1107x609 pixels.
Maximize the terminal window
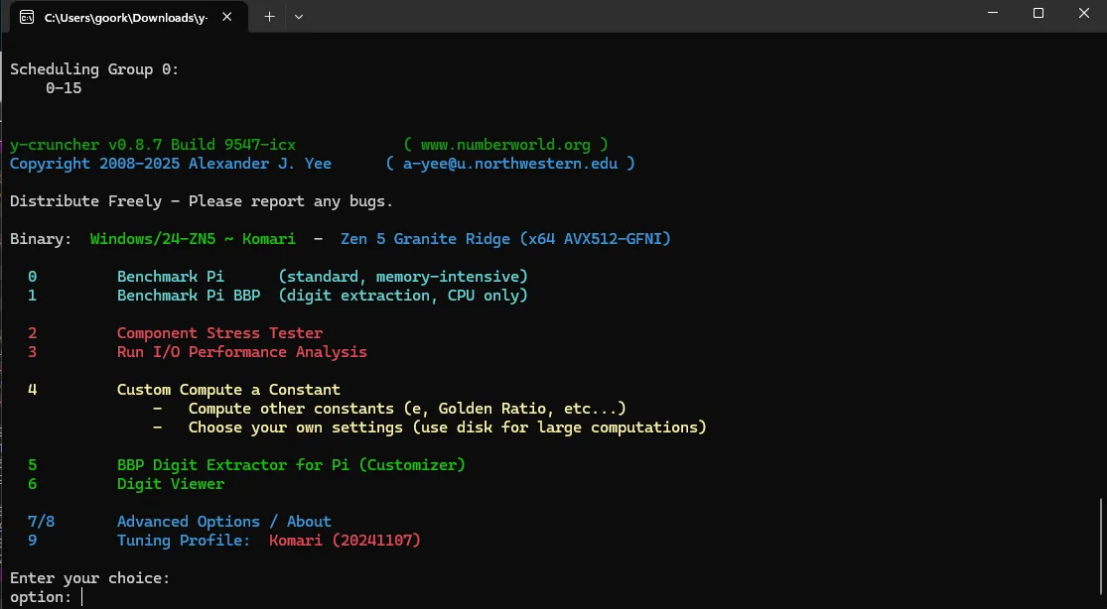tap(1038, 14)
